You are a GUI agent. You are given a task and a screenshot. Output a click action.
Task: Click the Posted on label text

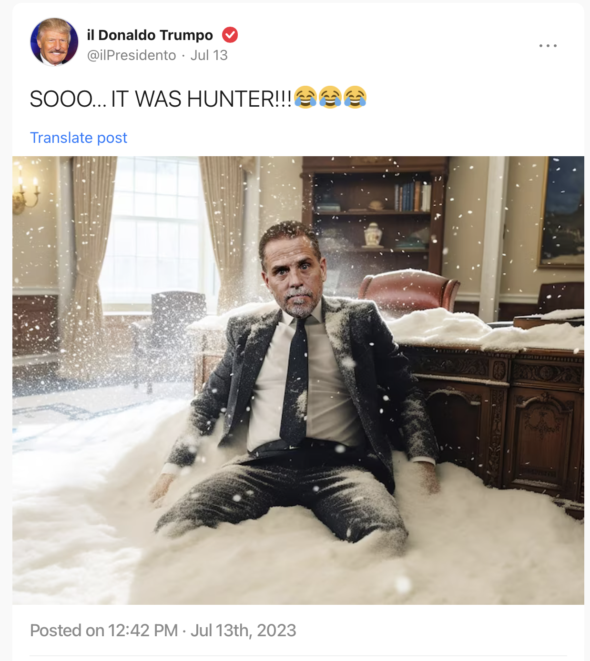[67, 631]
